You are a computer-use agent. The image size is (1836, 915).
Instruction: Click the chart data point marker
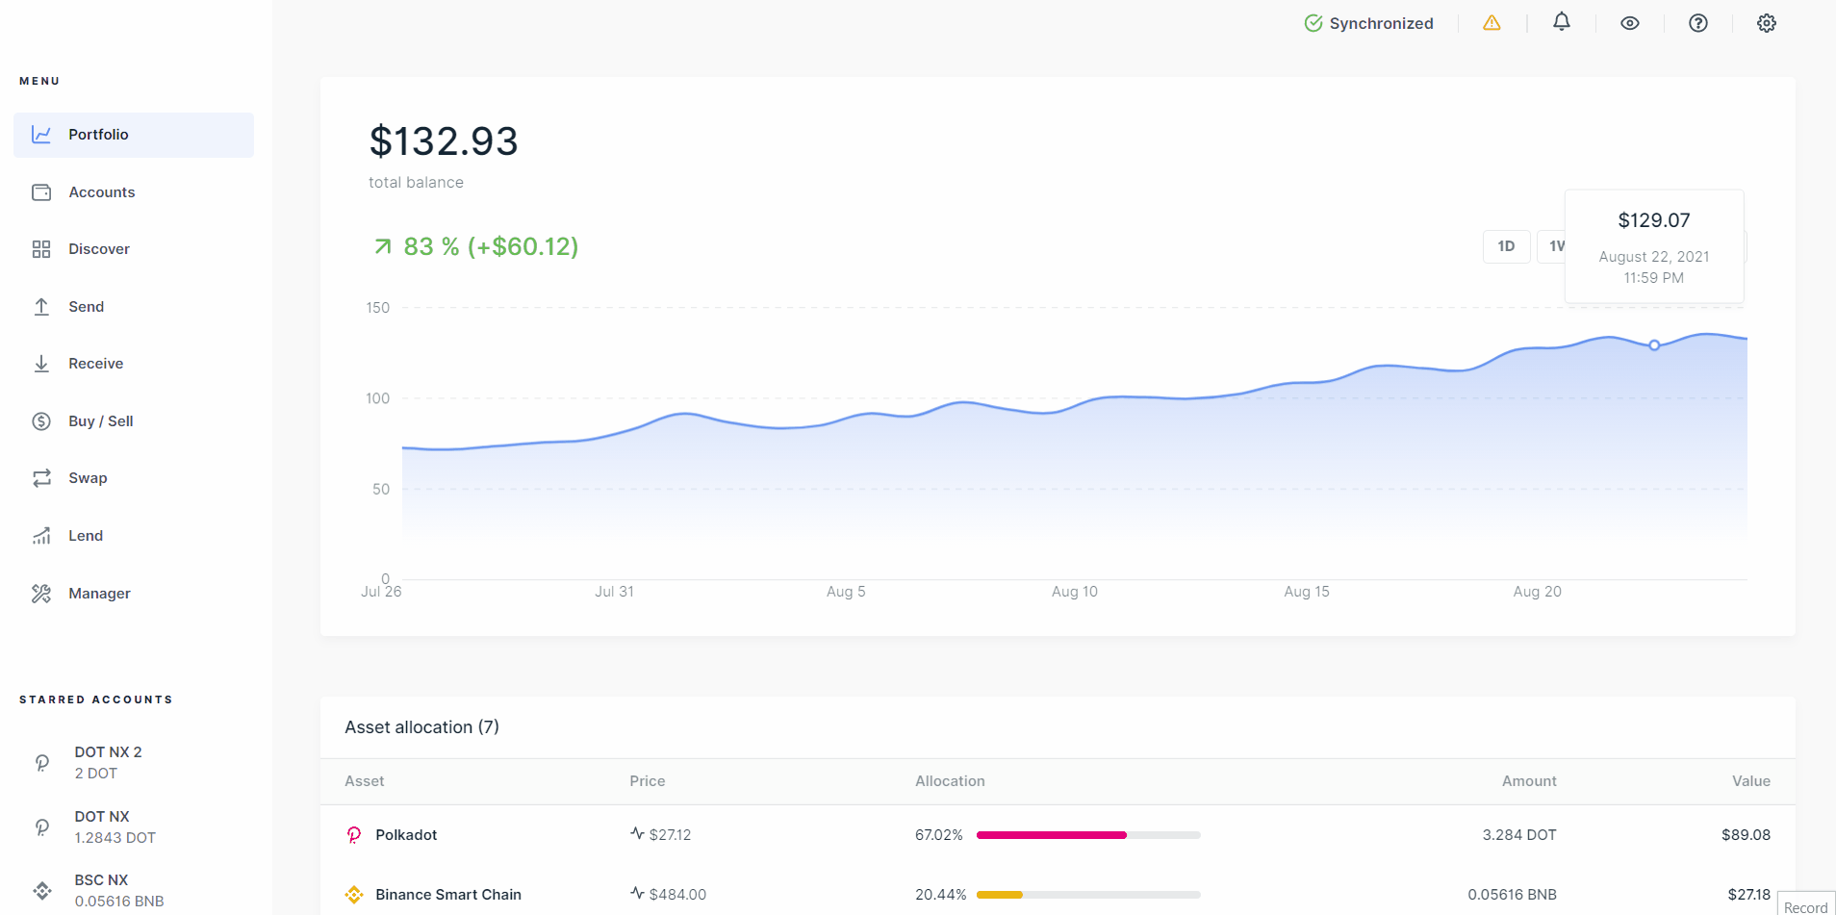coord(1654,345)
